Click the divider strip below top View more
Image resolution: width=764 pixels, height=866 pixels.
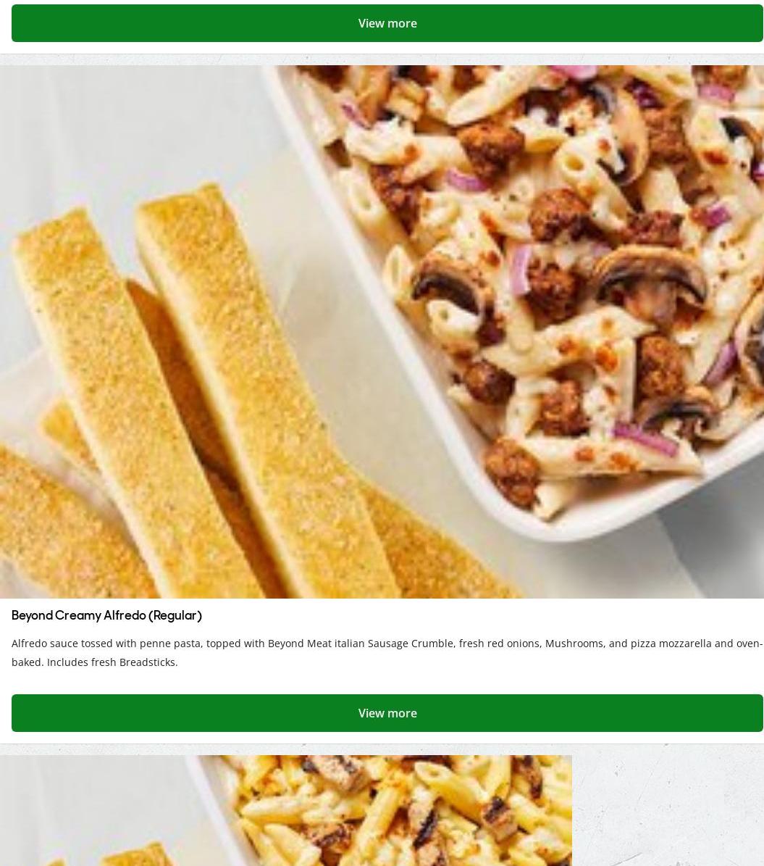382,59
